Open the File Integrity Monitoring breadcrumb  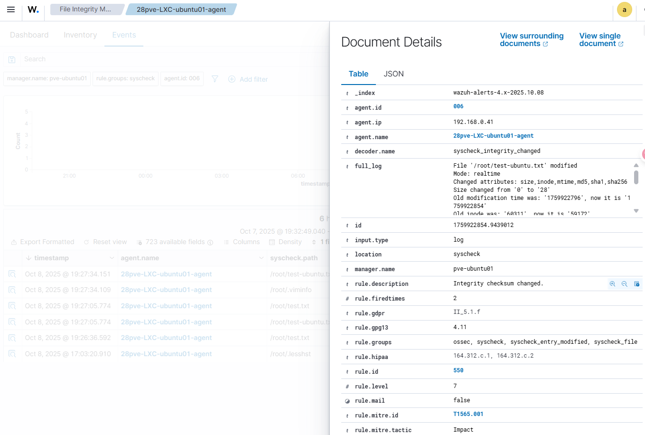[85, 9]
